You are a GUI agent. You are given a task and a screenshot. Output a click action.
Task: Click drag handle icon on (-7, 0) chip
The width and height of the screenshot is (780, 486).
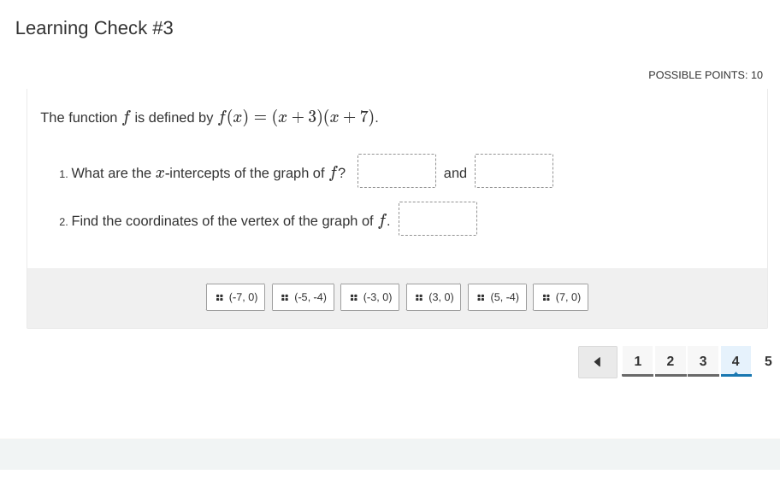point(220,297)
